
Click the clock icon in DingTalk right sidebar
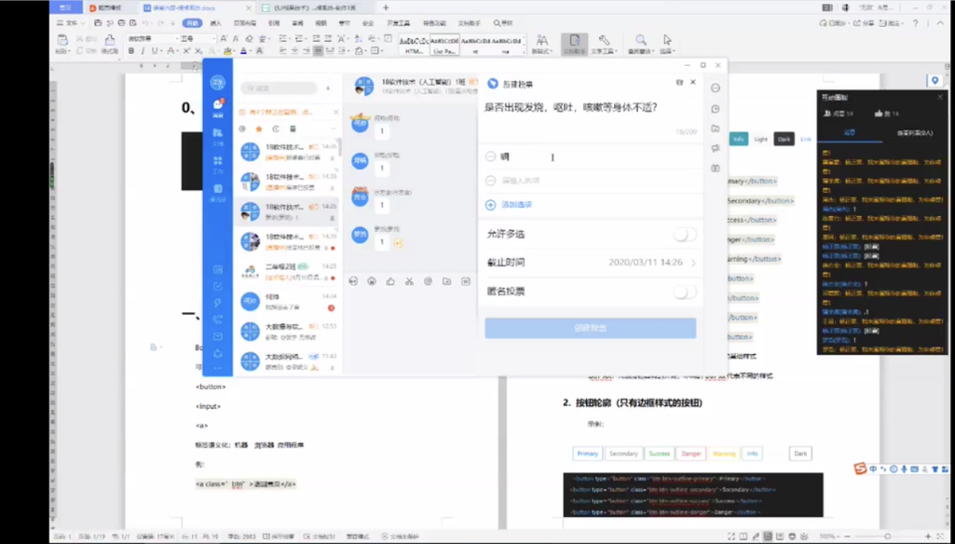pyautogui.click(x=716, y=109)
